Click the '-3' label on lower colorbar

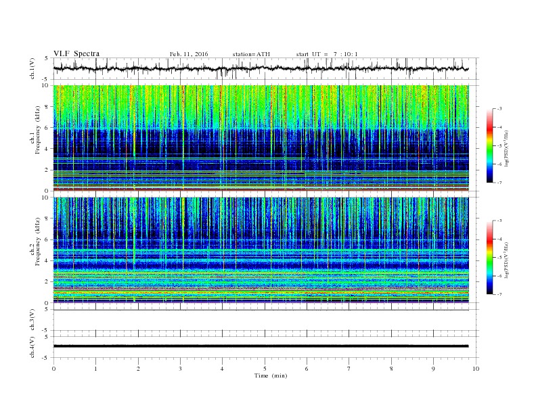click(x=499, y=221)
